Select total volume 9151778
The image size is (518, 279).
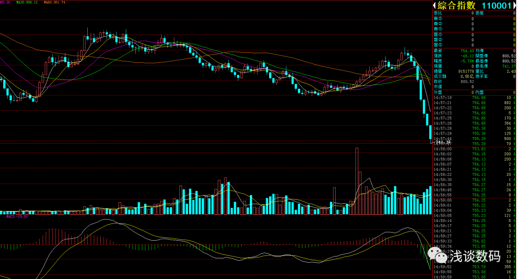[466, 71]
